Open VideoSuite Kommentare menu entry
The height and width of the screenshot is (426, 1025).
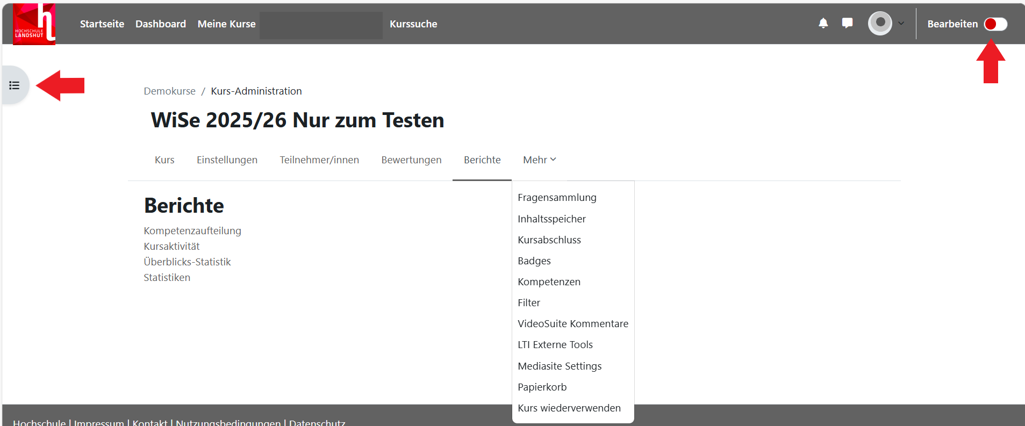coord(573,323)
